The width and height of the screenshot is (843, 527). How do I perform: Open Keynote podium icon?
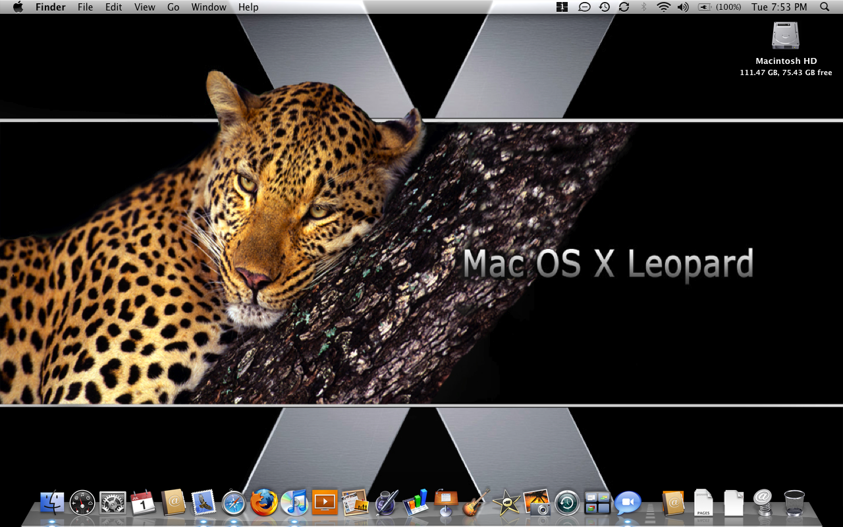[x=446, y=503]
